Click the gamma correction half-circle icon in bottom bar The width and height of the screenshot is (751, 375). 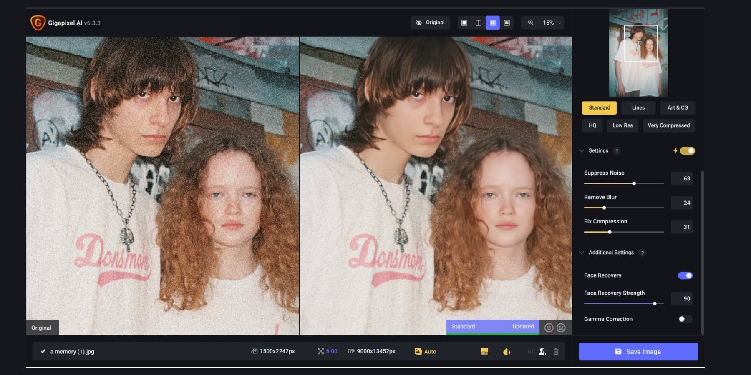pyautogui.click(x=506, y=351)
